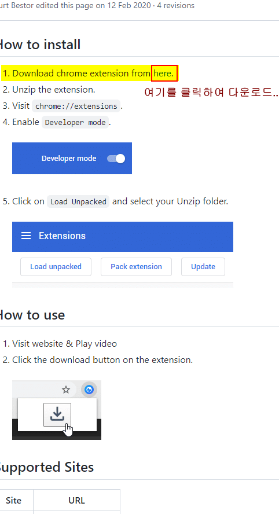Click the "How to use" heading

pos(32,315)
